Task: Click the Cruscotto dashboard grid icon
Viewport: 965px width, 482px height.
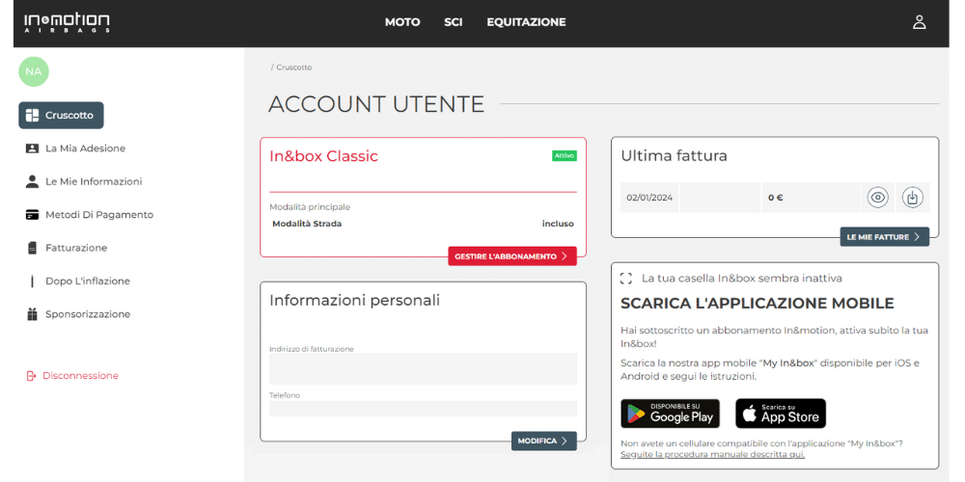Action: point(32,116)
